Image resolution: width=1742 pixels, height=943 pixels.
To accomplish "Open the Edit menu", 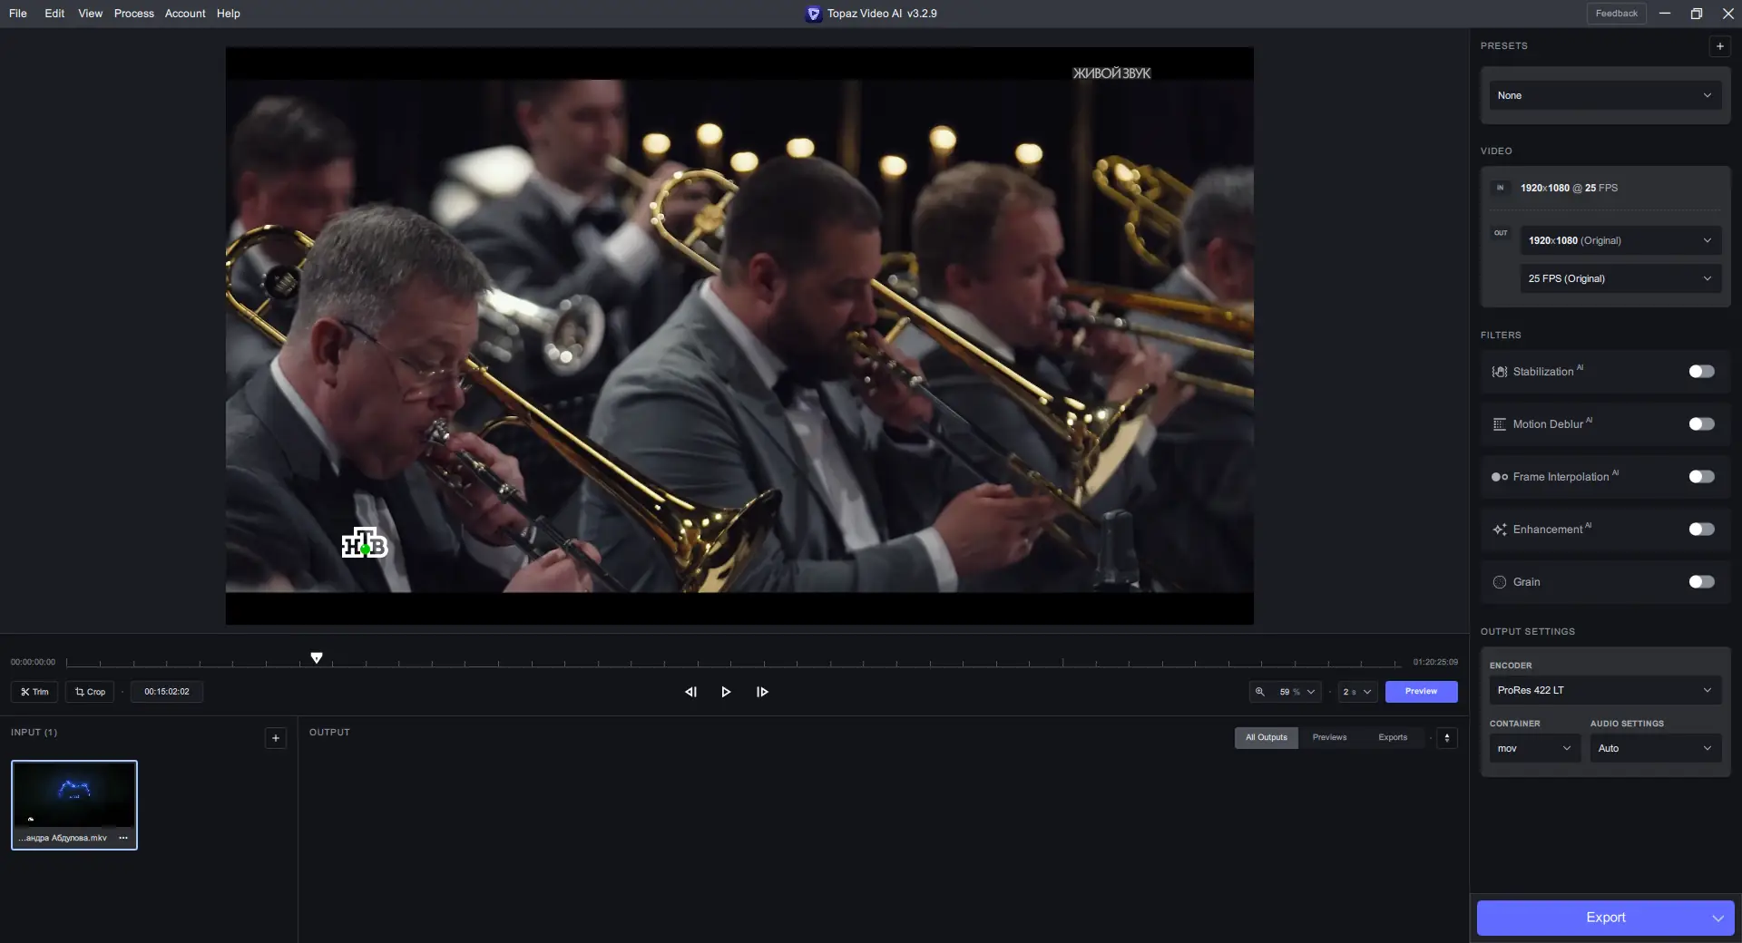I will click(x=54, y=14).
